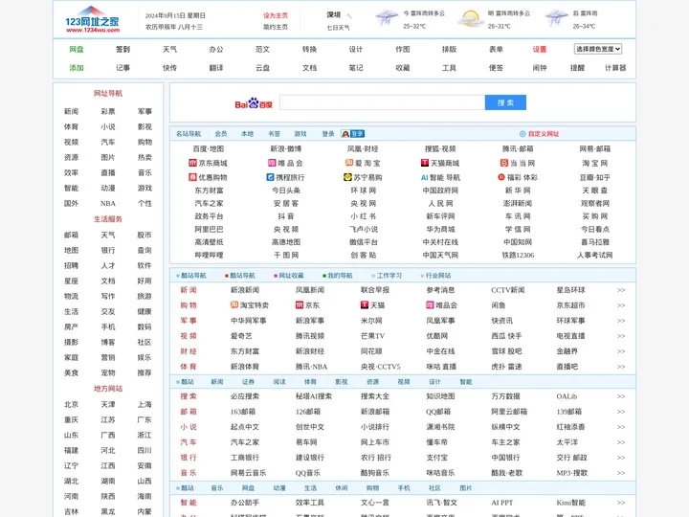Click the 苏宁易购 yellow icon
This screenshot has height=517, width=689.
click(347, 177)
